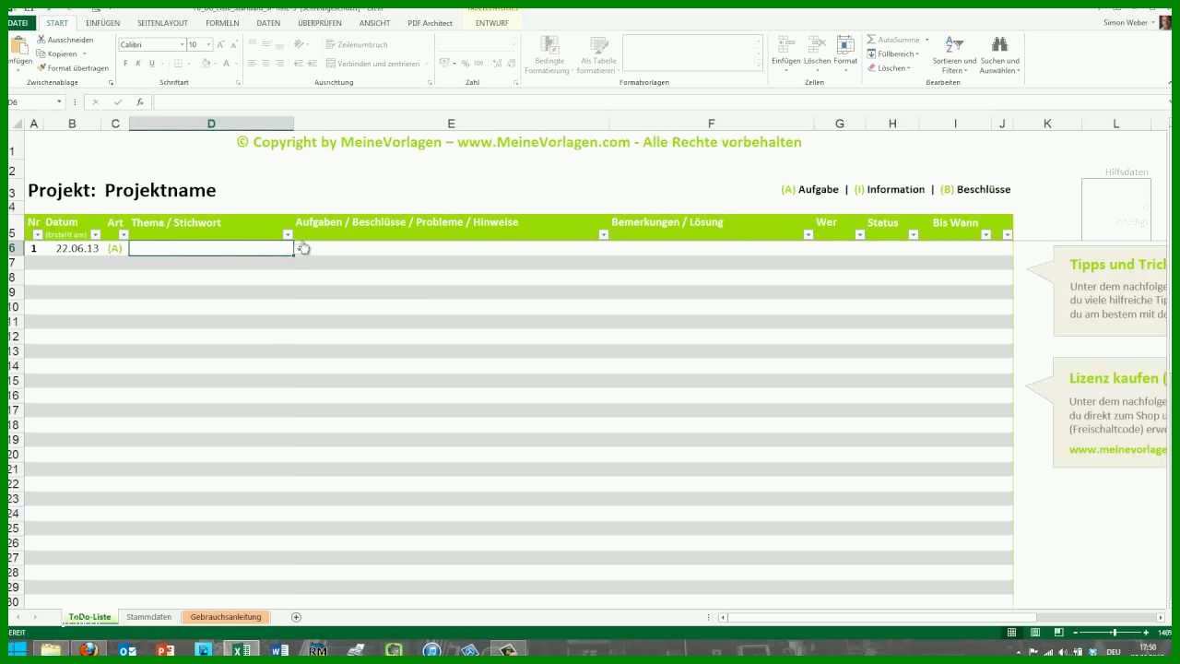Switch to the ANSICHT ribbon tab

pos(374,23)
